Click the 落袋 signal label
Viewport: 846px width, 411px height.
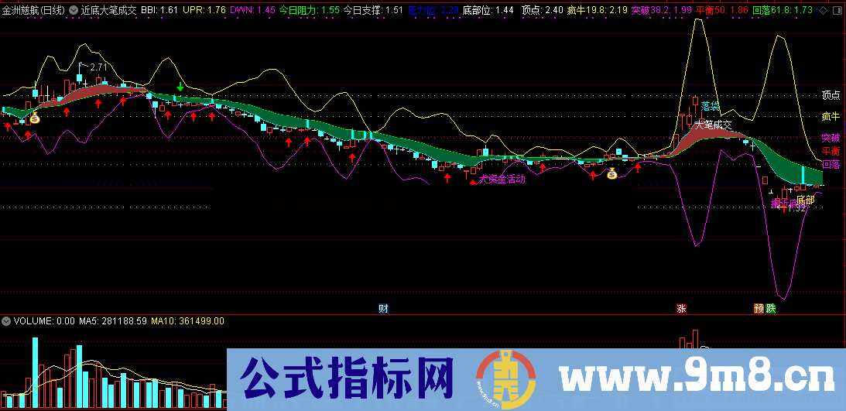711,106
